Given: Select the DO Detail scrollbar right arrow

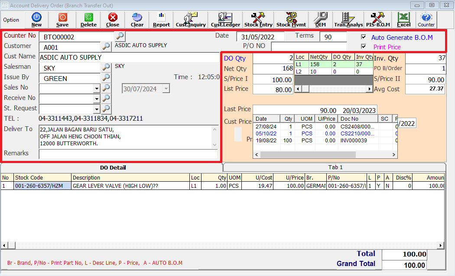Looking at the screenshot, I should coord(441,246).
